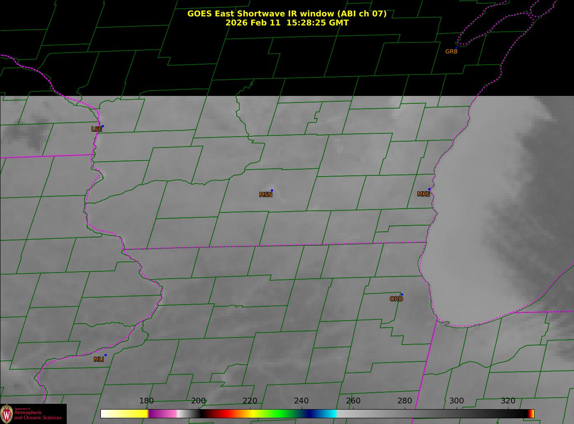Click the 220 color scale tick label
The image size is (574, 424).
[x=250, y=401]
